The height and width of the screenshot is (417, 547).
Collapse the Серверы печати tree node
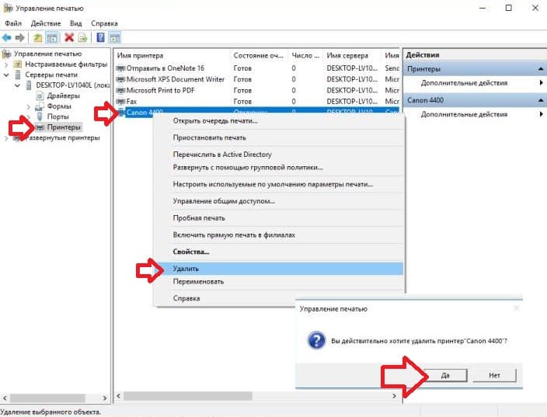pos(7,75)
